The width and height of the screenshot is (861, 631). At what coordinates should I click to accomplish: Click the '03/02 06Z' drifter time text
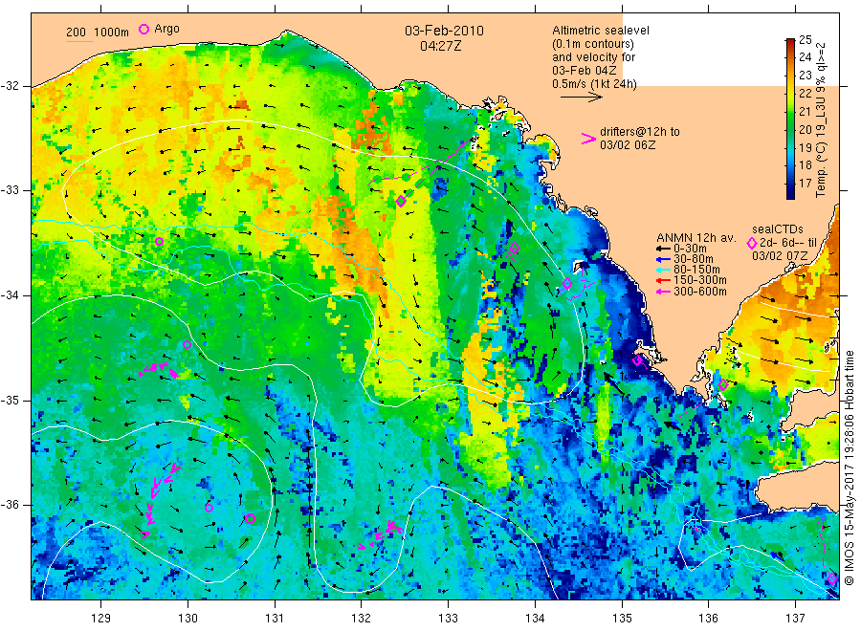tap(628, 145)
